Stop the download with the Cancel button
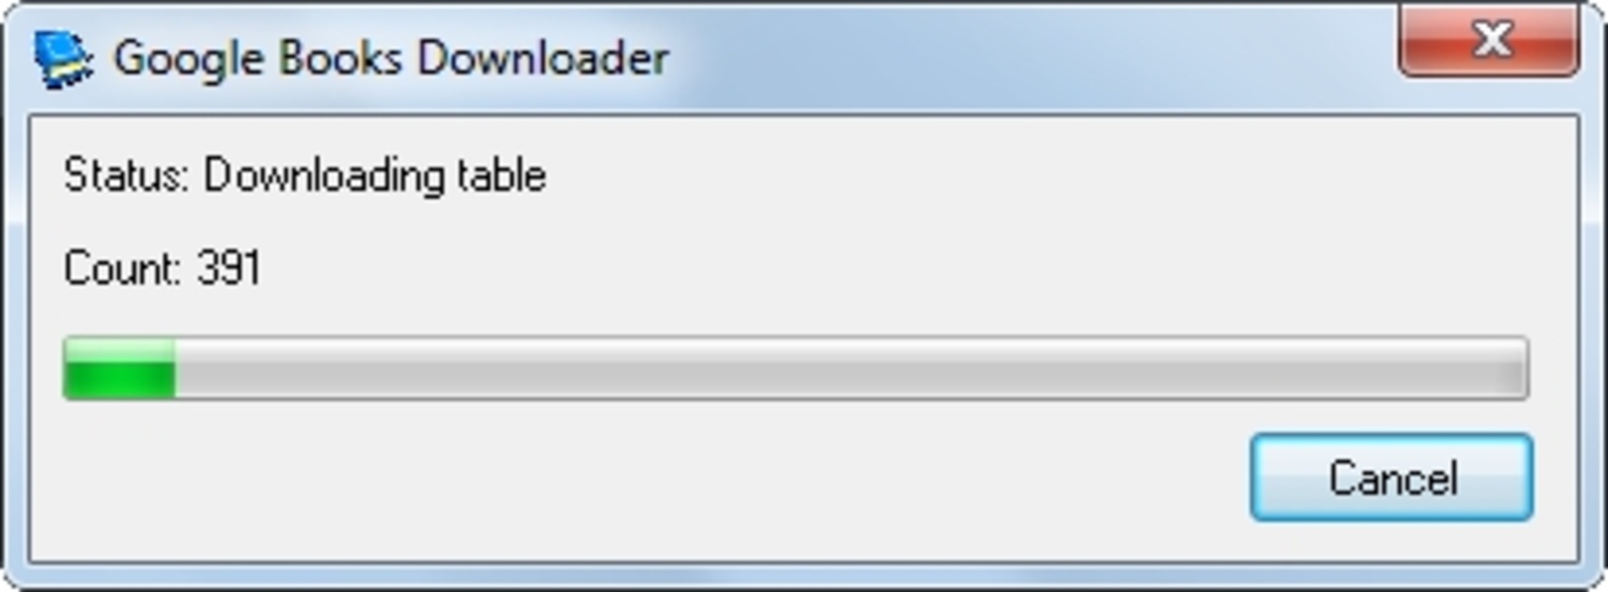The image size is (1608, 592). coord(1392,478)
